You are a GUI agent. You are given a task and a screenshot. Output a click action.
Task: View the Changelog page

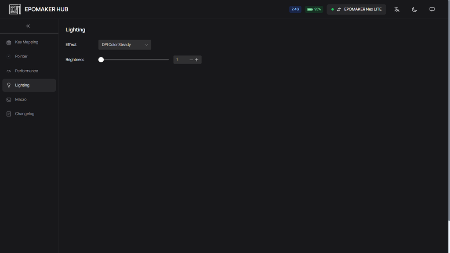click(x=29, y=114)
